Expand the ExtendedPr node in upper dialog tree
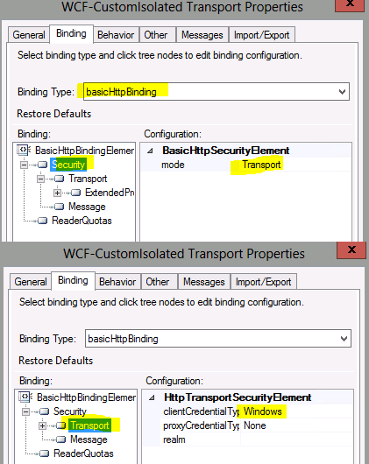The width and height of the screenshot is (369, 464). pyautogui.click(x=57, y=193)
